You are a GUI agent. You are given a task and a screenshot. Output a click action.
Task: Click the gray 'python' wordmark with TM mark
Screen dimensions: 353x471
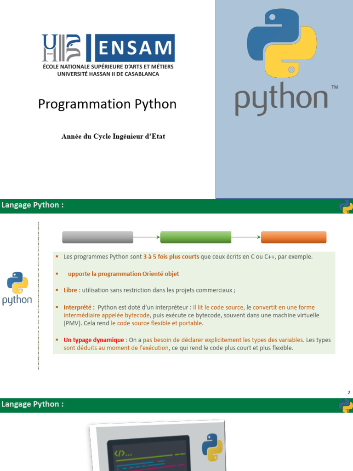286,99
